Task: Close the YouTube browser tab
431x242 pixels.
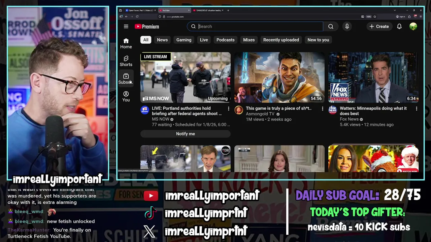Action: tap(189, 10)
